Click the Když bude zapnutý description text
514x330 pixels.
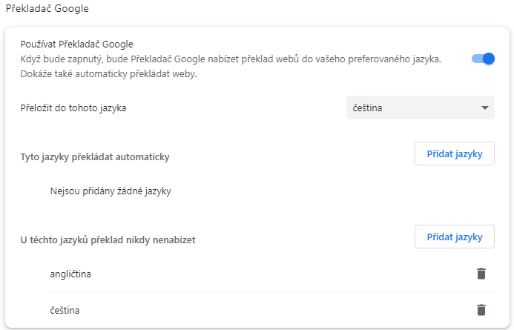point(231,66)
